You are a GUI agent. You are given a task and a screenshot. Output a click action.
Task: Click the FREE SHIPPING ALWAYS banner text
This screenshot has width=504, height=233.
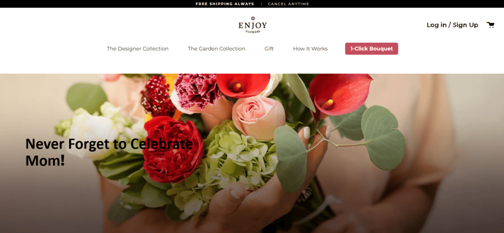(x=224, y=4)
